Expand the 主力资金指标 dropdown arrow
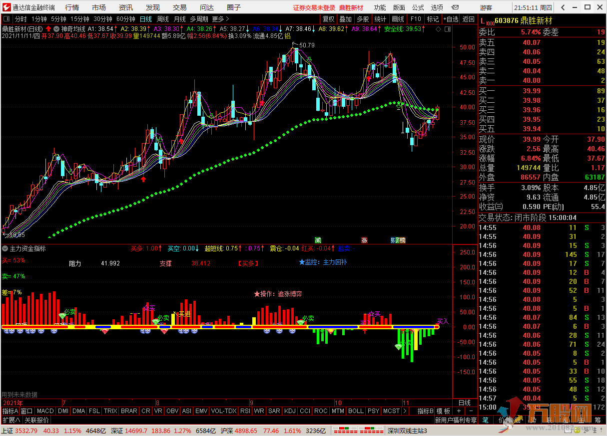The image size is (607, 436). [x=5, y=248]
